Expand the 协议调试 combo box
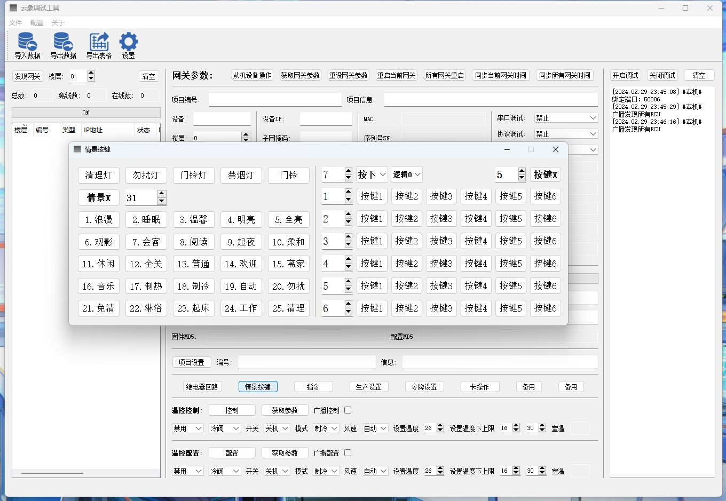Viewport: 726px width, 501px height. [566, 134]
